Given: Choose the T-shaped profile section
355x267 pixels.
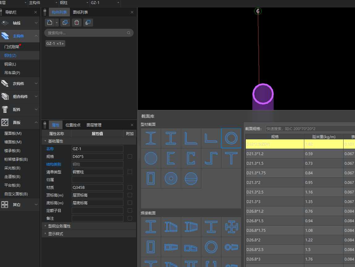Looking at the screenshot, I should point(231,158).
